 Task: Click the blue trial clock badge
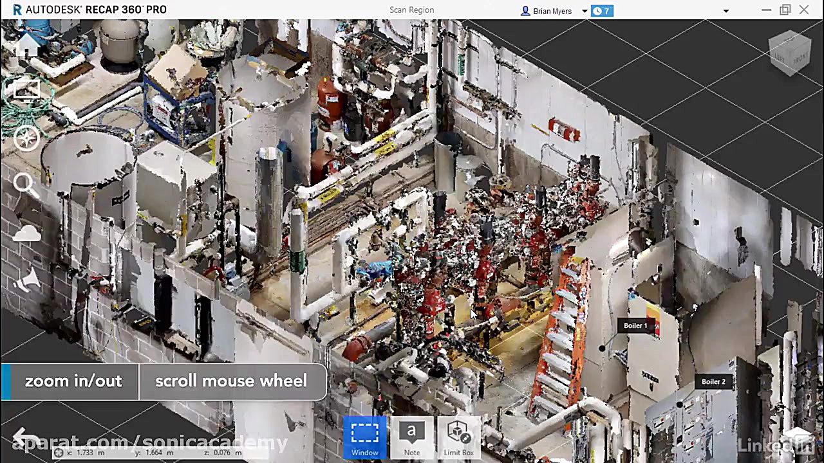coord(601,10)
